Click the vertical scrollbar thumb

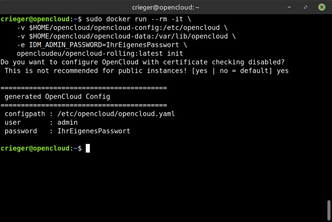click(x=329, y=210)
